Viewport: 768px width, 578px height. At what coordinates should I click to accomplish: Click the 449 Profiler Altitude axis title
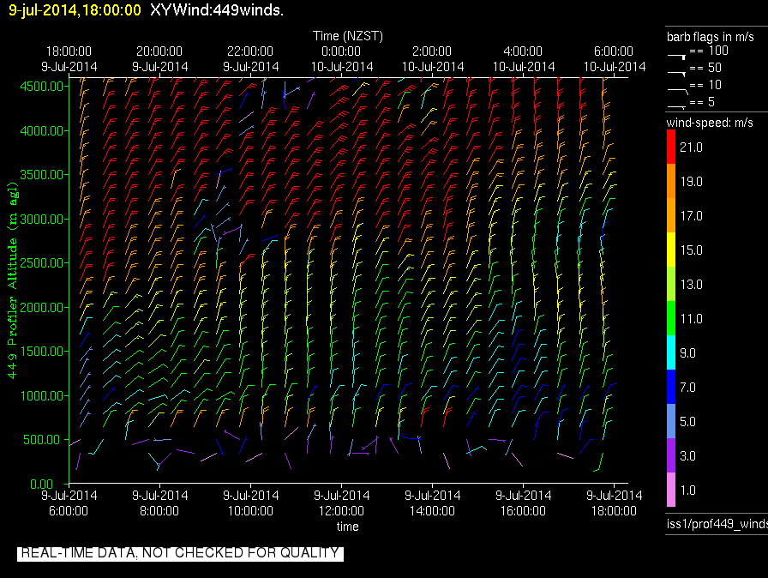tap(13, 283)
